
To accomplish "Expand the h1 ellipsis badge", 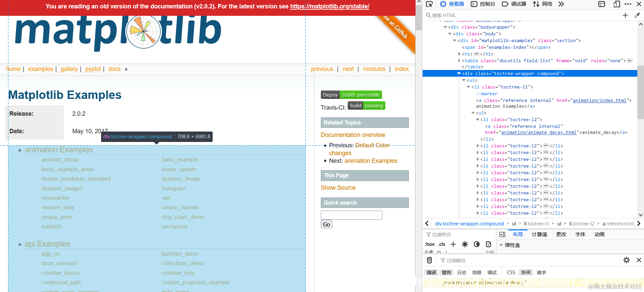I will pos(476,54).
